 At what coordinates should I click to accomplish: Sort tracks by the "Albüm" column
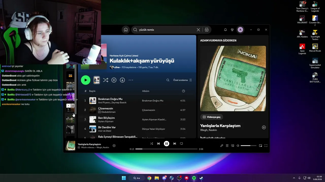click(x=145, y=91)
